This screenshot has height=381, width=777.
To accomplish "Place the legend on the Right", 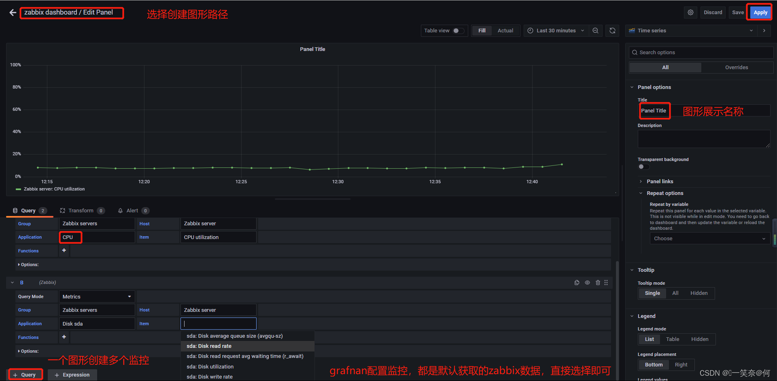I will [x=681, y=365].
